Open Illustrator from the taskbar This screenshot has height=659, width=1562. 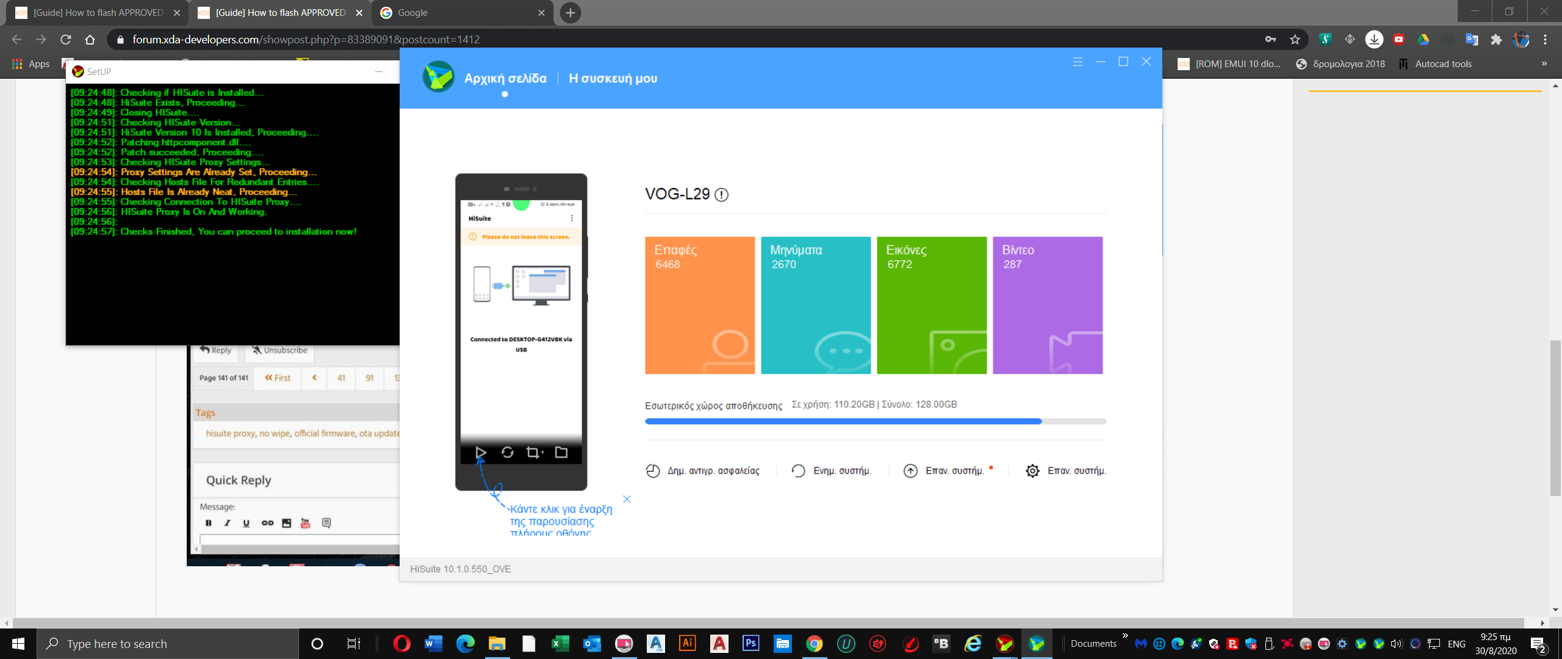(687, 644)
